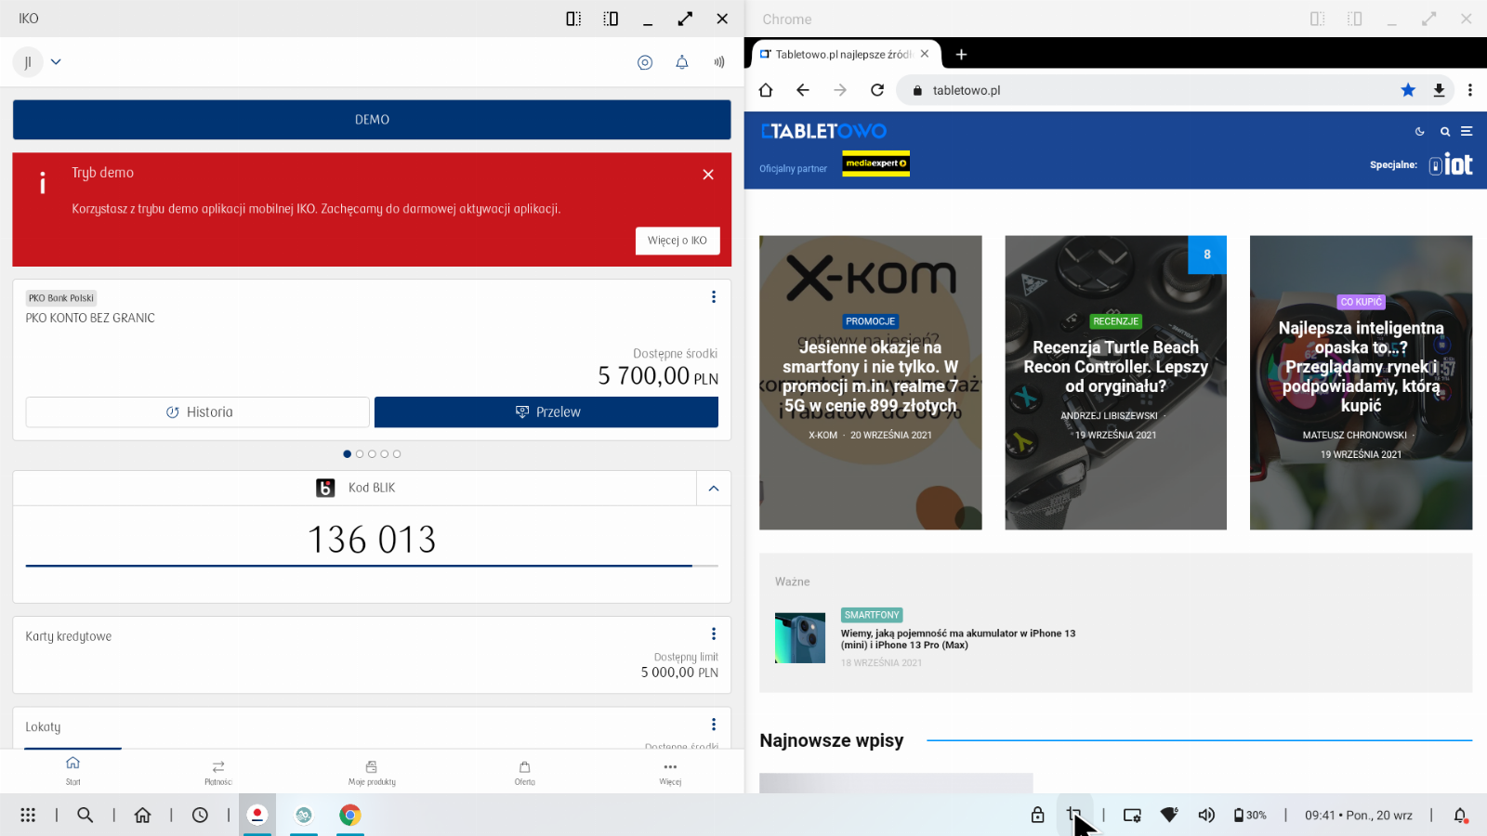Toggle dark mode on Tabletowo

point(1420,132)
